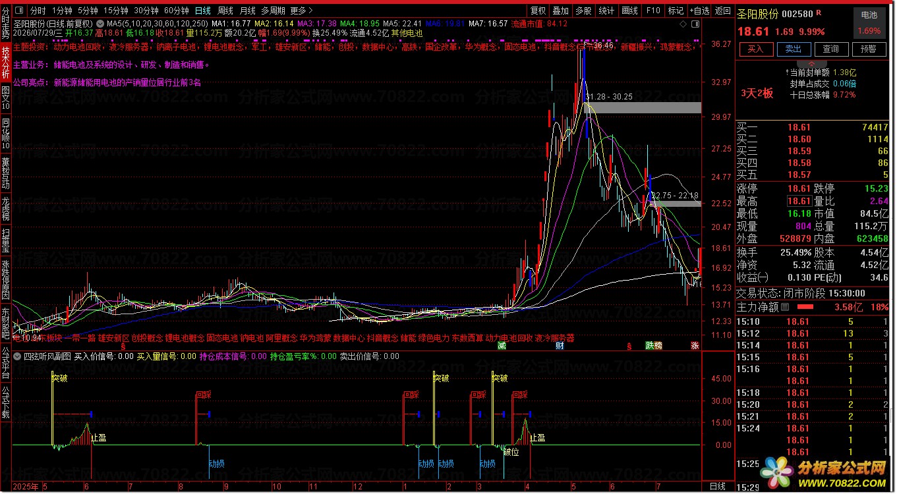Viewport: 897px width, 494px height.
Task: Click the 减 marker on the chart timeline
Action: tap(502, 345)
